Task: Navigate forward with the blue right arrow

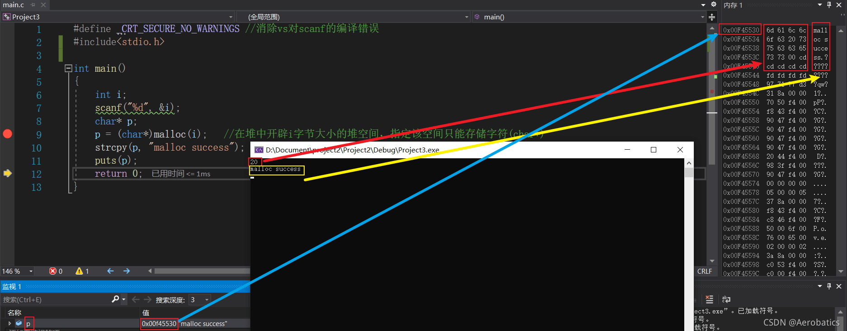Action: point(127,271)
